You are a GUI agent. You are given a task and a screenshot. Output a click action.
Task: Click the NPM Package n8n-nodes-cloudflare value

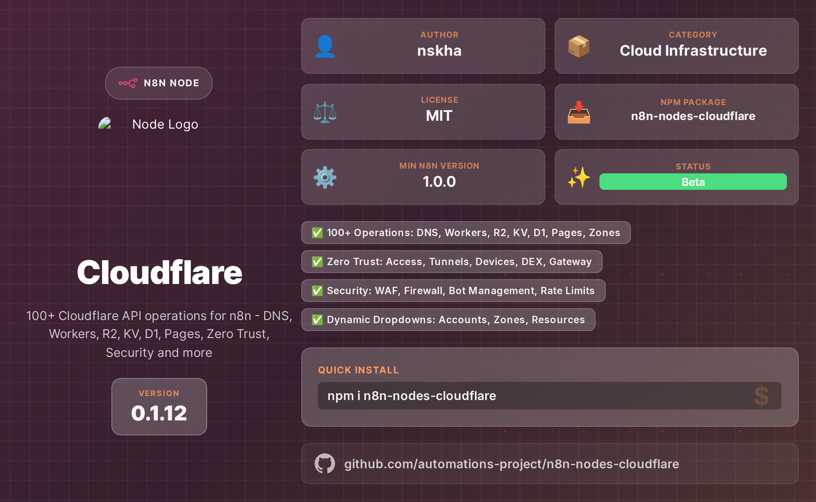tap(693, 116)
